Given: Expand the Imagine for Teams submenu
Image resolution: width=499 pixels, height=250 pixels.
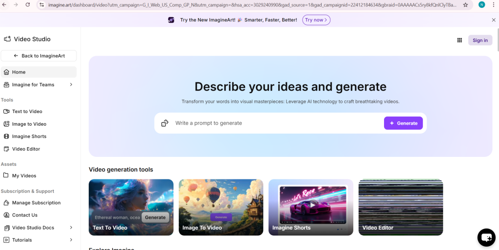Looking at the screenshot, I should pyautogui.click(x=71, y=85).
